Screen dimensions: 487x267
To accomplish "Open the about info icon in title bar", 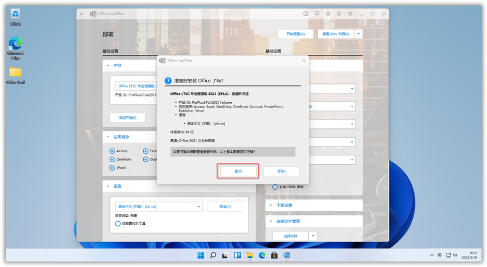I will pos(339,14).
